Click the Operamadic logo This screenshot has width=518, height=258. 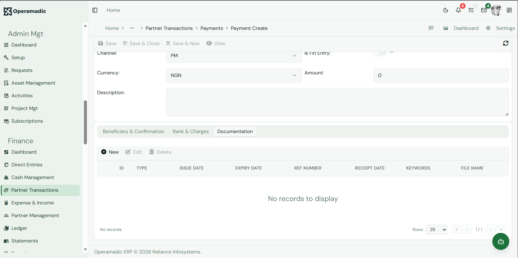point(25,11)
